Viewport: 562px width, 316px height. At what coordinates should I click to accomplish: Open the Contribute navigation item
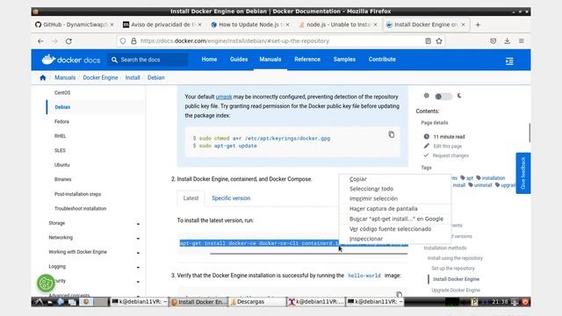pos(382,60)
